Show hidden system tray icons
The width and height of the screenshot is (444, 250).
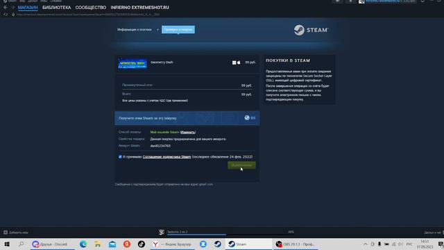366,244
